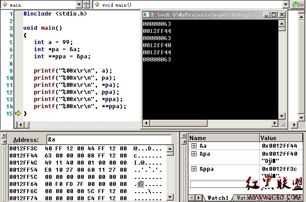The width and height of the screenshot is (306, 202).
Task: Close the watch panel with X
Action: coord(184,136)
